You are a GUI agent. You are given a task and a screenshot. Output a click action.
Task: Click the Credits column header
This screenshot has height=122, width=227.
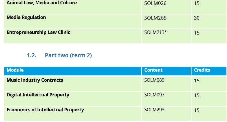click(x=202, y=70)
